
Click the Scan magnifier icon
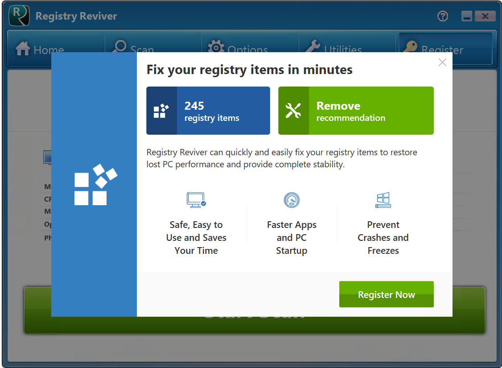(x=120, y=46)
